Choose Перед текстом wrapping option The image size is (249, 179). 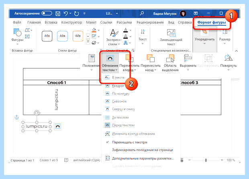(x=141, y=125)
